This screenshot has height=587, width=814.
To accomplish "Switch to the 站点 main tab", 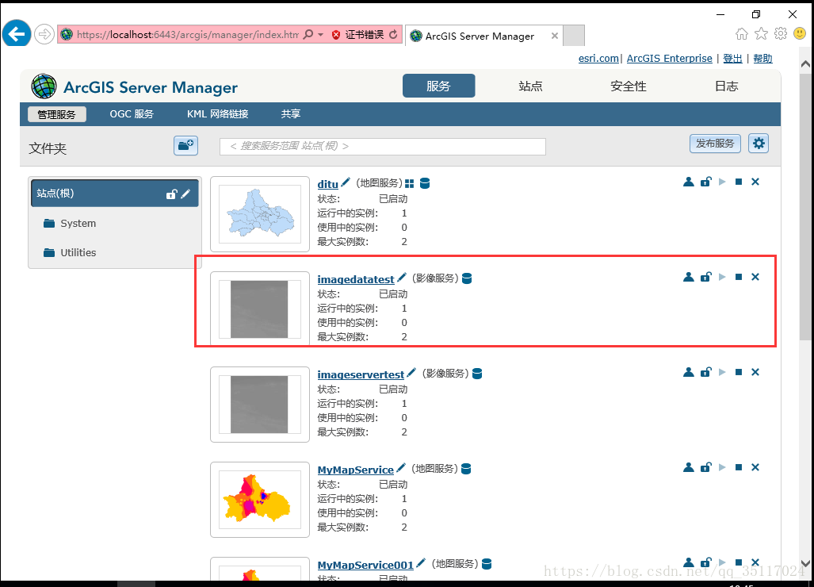I will 530,86.
